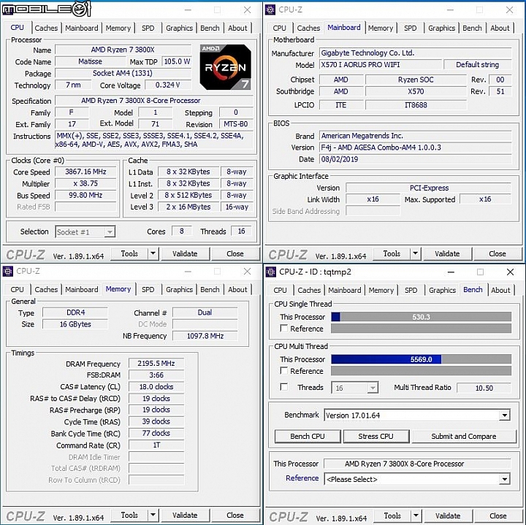Click motherboard Model field X570 I AORUS PRO WIFI
The width and height of the screenshot is (526, 525).
click(381, 65)
